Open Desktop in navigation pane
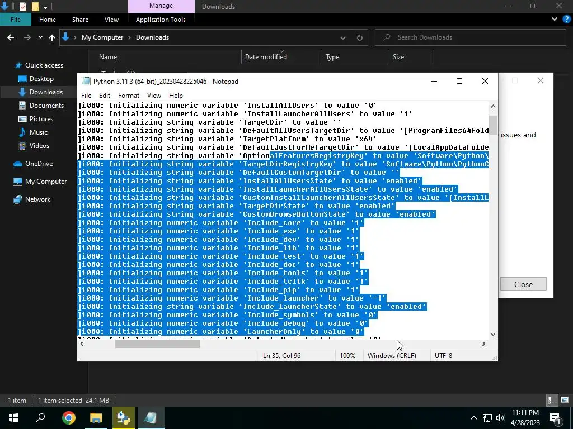573x429 pixels. pyautogui.click(x=41, y=79)
